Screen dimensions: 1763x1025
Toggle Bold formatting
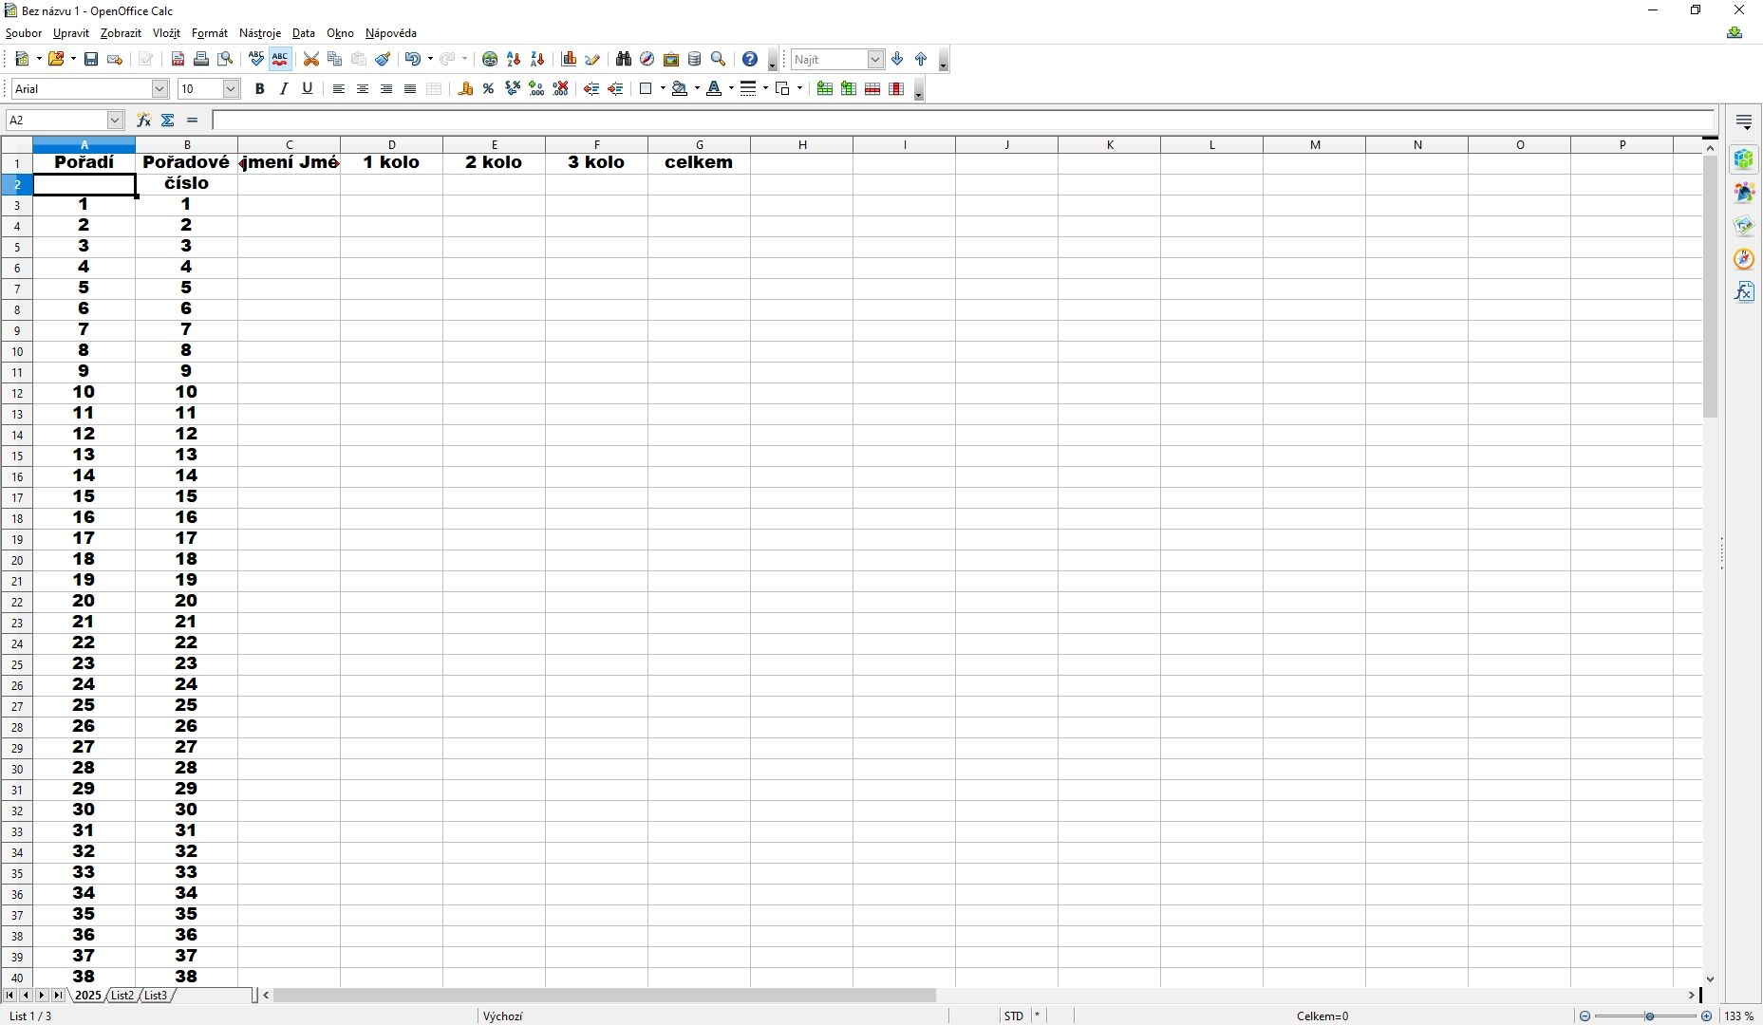point(259,88)
